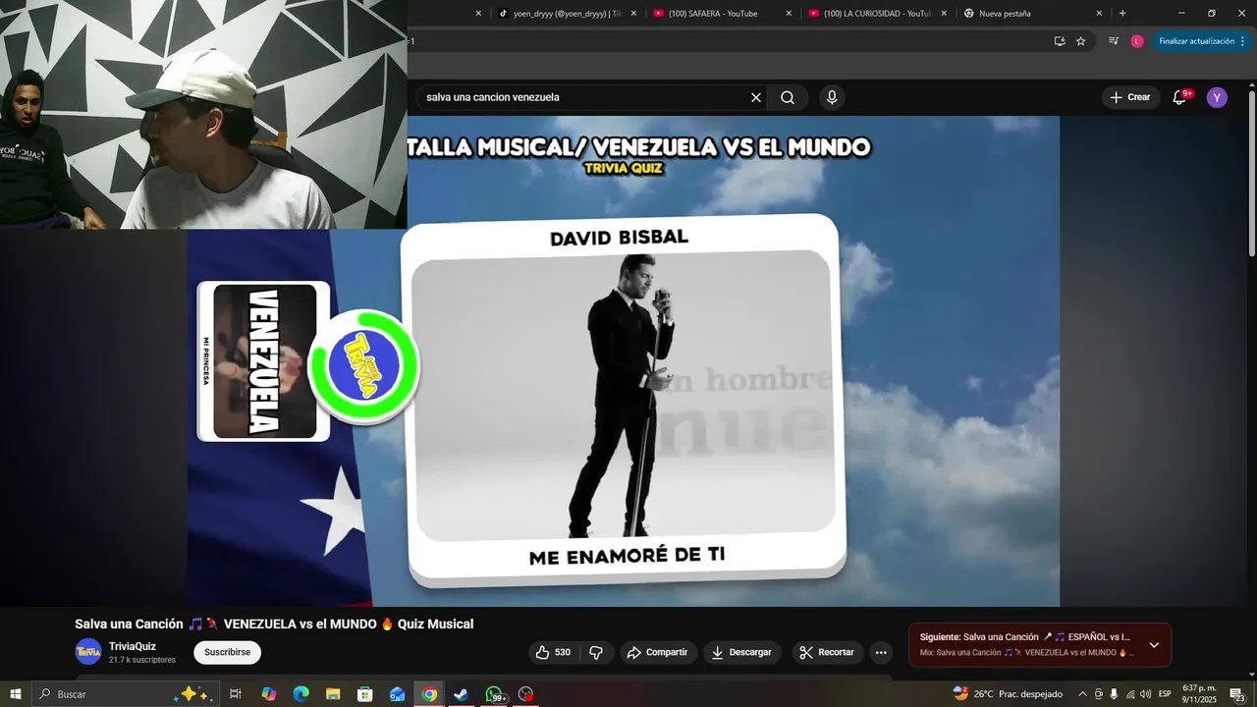This screenshot has height=707, width=1257.
Task: Open YouTube notifications bell
Action: click(x=1180, y=97)
